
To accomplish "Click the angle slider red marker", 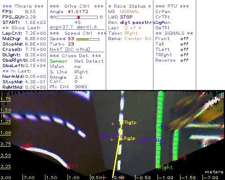I will pyautogui.click(x=79, y=17).
